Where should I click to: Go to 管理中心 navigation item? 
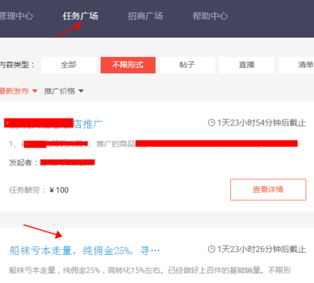16,16
